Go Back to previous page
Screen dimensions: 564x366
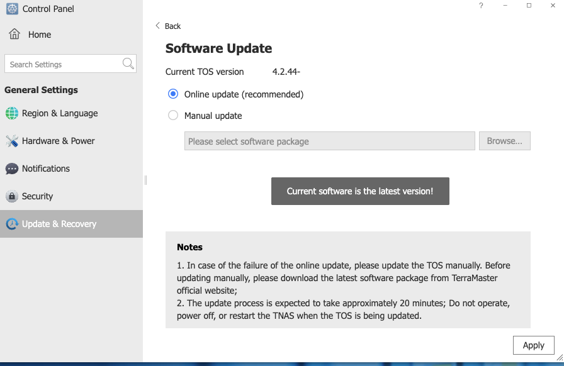(168, 26)
